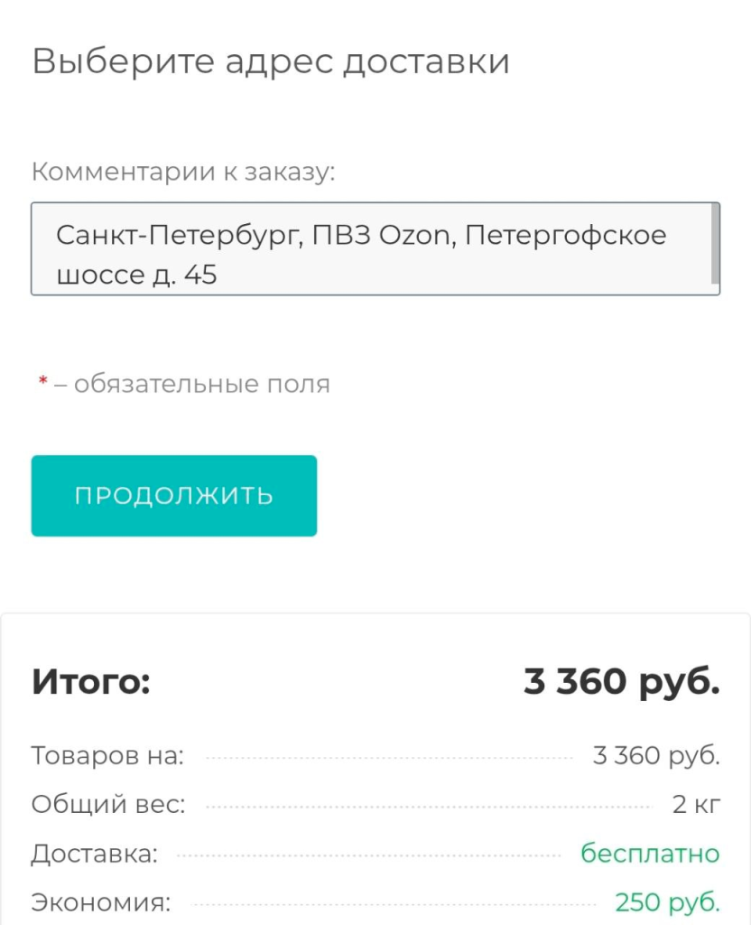This screenshot has height=925, width=751.
Task: Click the Доставка label
Action: [x=95, y=853]
